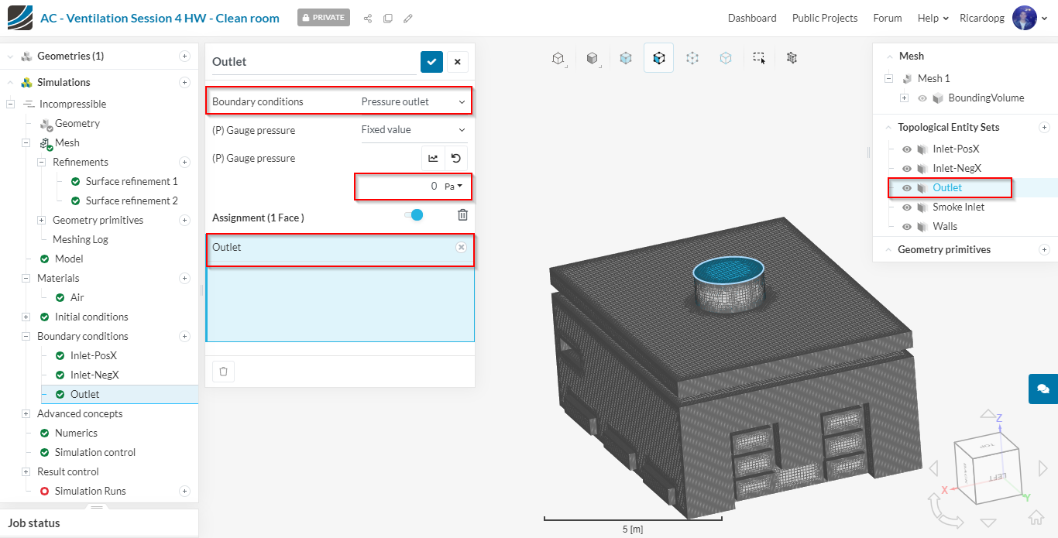The height and width of the screenshot is (538, 1058).
Task: Click the edit project name pencil icon
Action: [408, 18]
